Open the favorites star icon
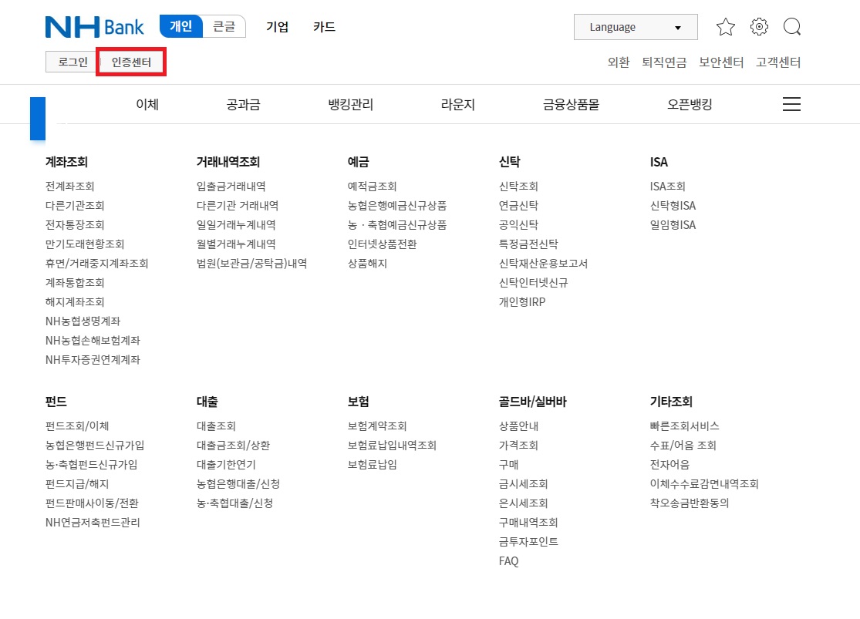 (725, 27)
